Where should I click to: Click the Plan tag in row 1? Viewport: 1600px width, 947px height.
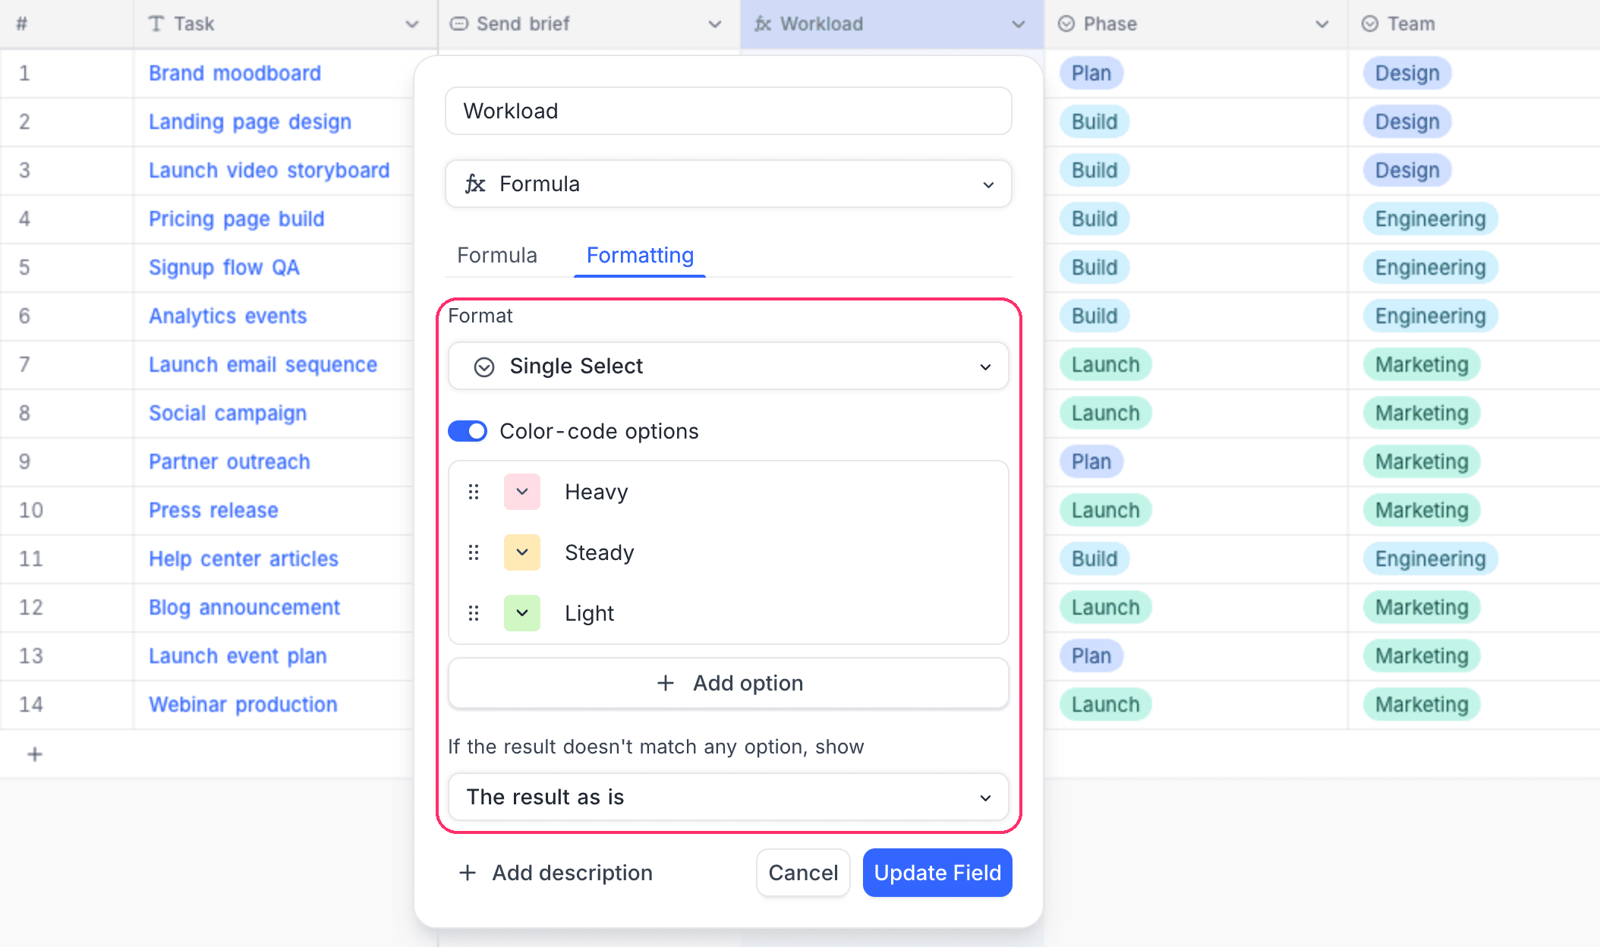pos(1091,73)
